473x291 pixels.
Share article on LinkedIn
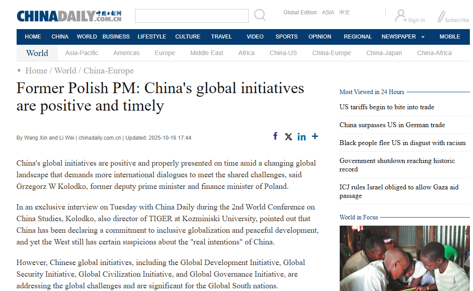click(x=302, y=137)
